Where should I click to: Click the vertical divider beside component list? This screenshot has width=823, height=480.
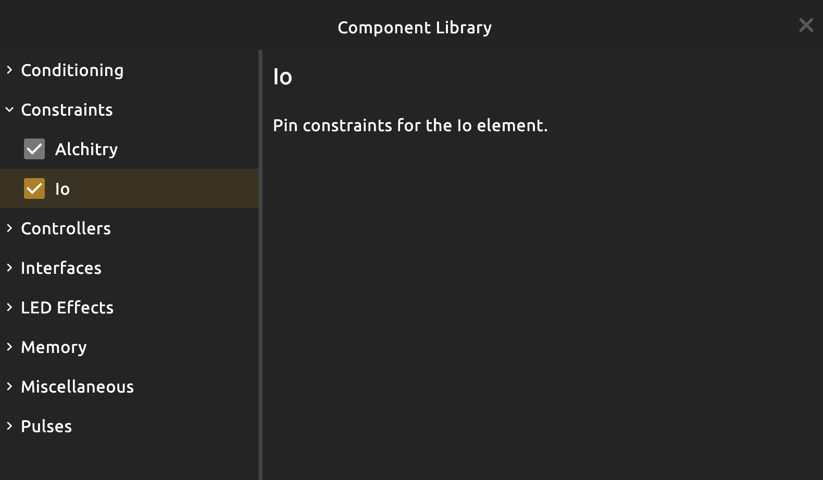click(x=260, y=265)
